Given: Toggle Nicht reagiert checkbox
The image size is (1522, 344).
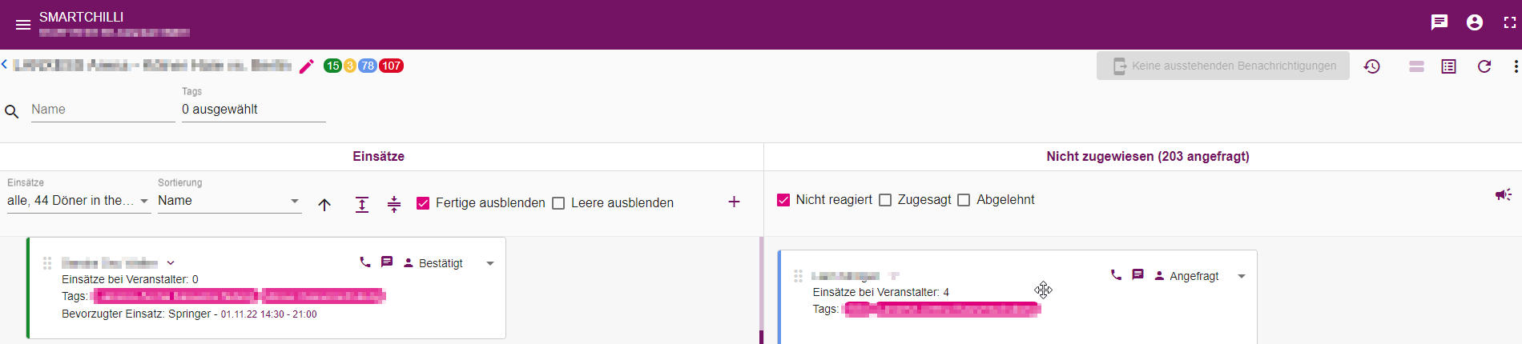Looking at the screenshot, I should pyautogui.click(x=783, y=200).
